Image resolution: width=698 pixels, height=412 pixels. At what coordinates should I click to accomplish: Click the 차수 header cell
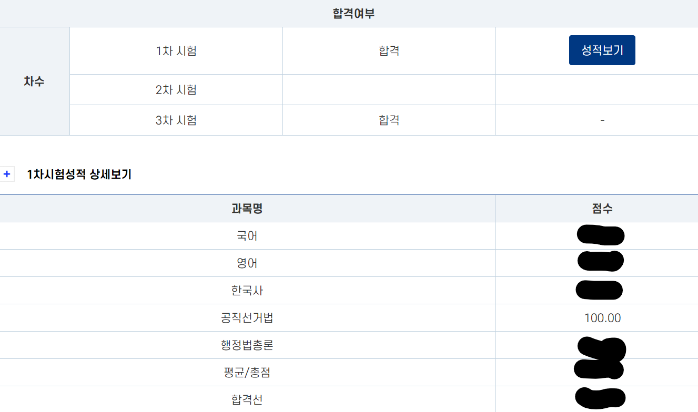(x=34, y=81)
